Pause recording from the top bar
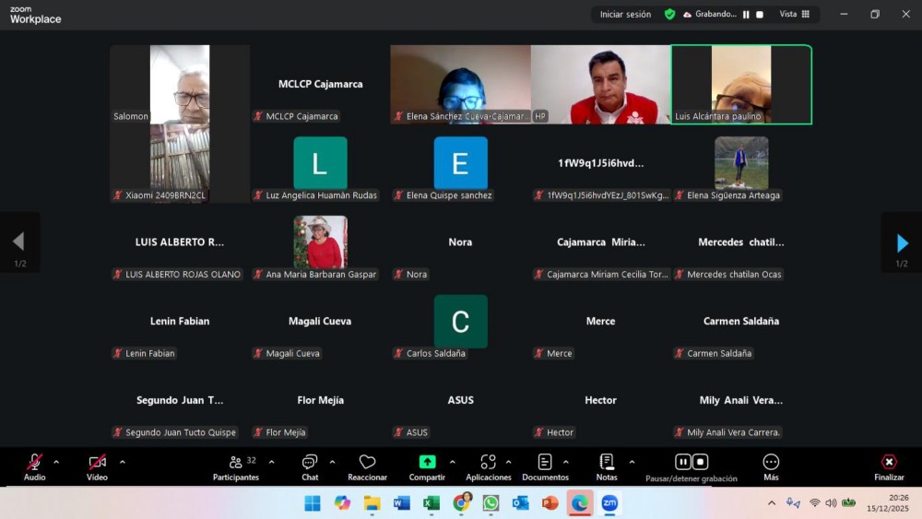Screen dimensions: 922x519 [x=746, y=15]
